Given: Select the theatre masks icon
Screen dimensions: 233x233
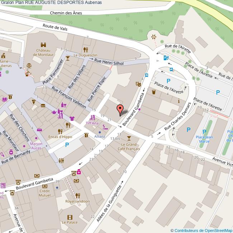Looking at the screenshot, I should (137, 84).
